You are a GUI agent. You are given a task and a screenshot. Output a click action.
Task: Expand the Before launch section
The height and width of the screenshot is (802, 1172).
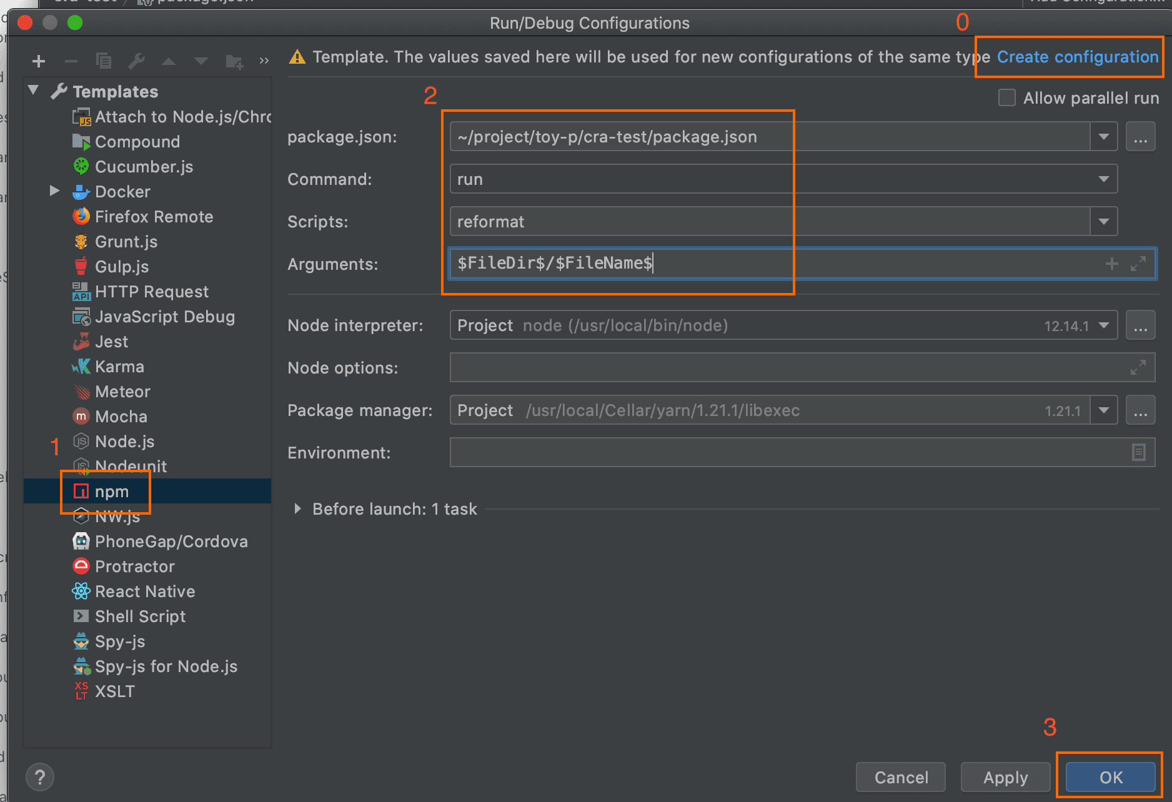(x=298, y=509)
